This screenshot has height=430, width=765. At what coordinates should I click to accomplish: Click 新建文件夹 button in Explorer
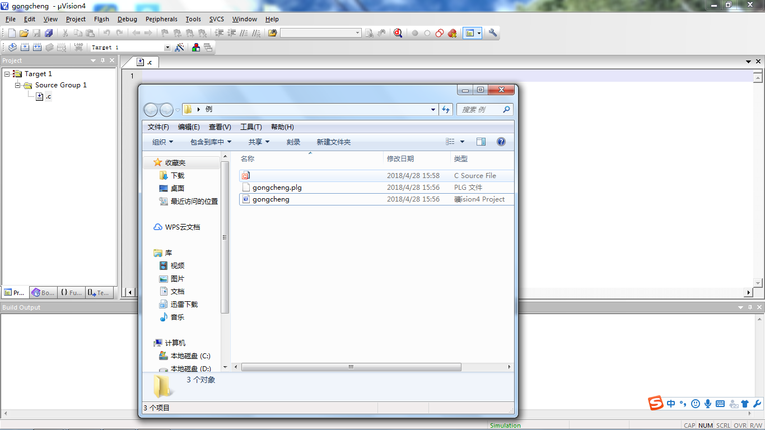click(334, 142)
